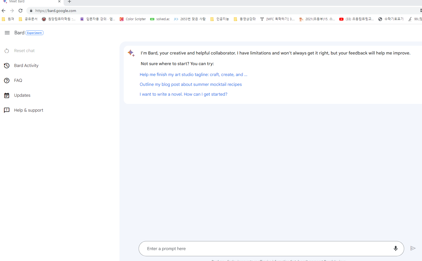
Task: Activate the microphone voice input
Action: 396,249
